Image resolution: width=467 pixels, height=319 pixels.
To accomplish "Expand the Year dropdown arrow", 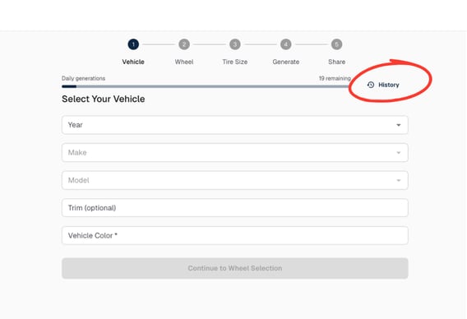I will click(399, 125).
